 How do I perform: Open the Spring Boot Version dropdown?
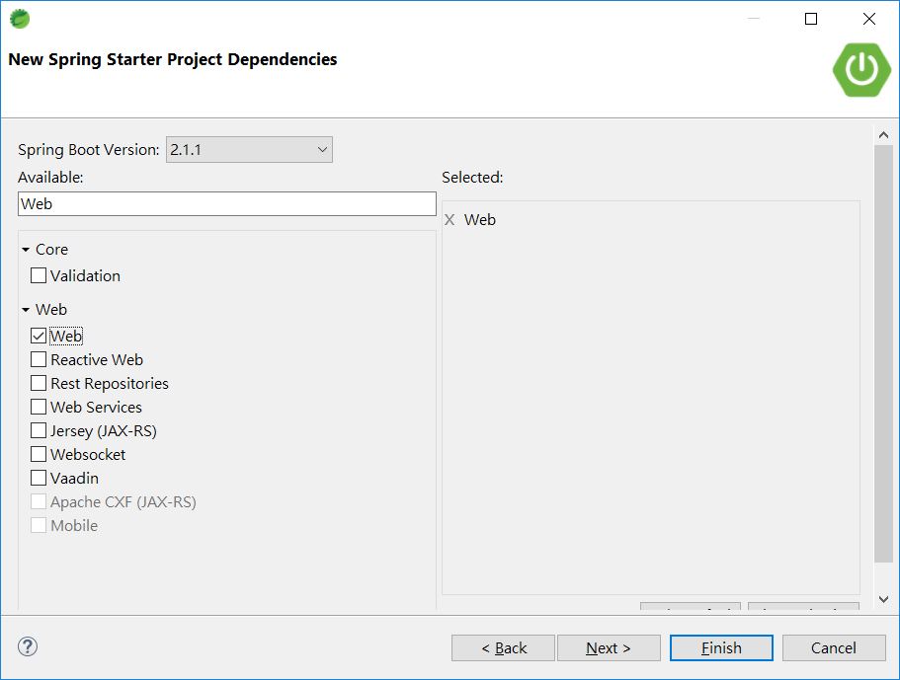[249, 150]
